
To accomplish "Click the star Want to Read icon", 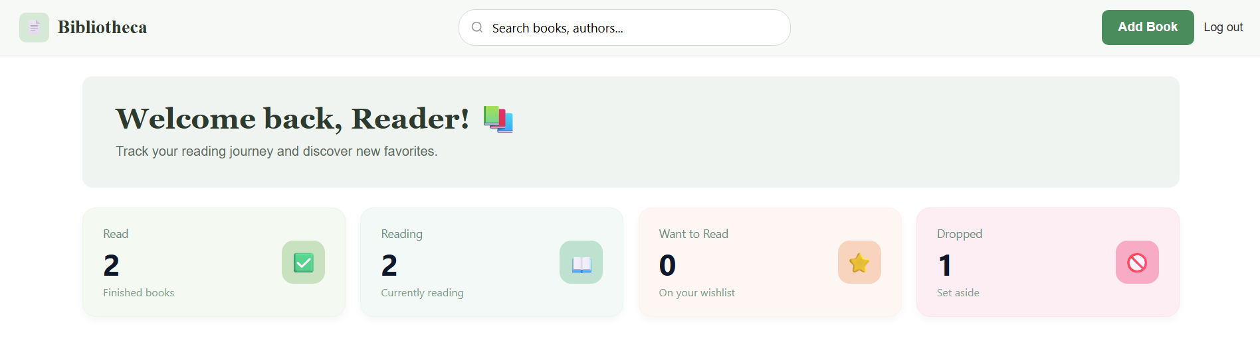I will click(x=859, y=262).
